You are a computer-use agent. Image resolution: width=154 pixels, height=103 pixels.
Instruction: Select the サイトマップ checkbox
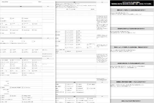point(77,90)
